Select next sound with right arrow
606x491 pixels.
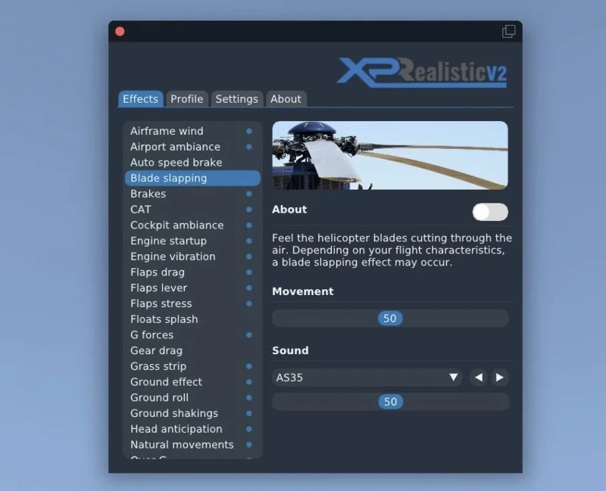click(x=500, y=377)
